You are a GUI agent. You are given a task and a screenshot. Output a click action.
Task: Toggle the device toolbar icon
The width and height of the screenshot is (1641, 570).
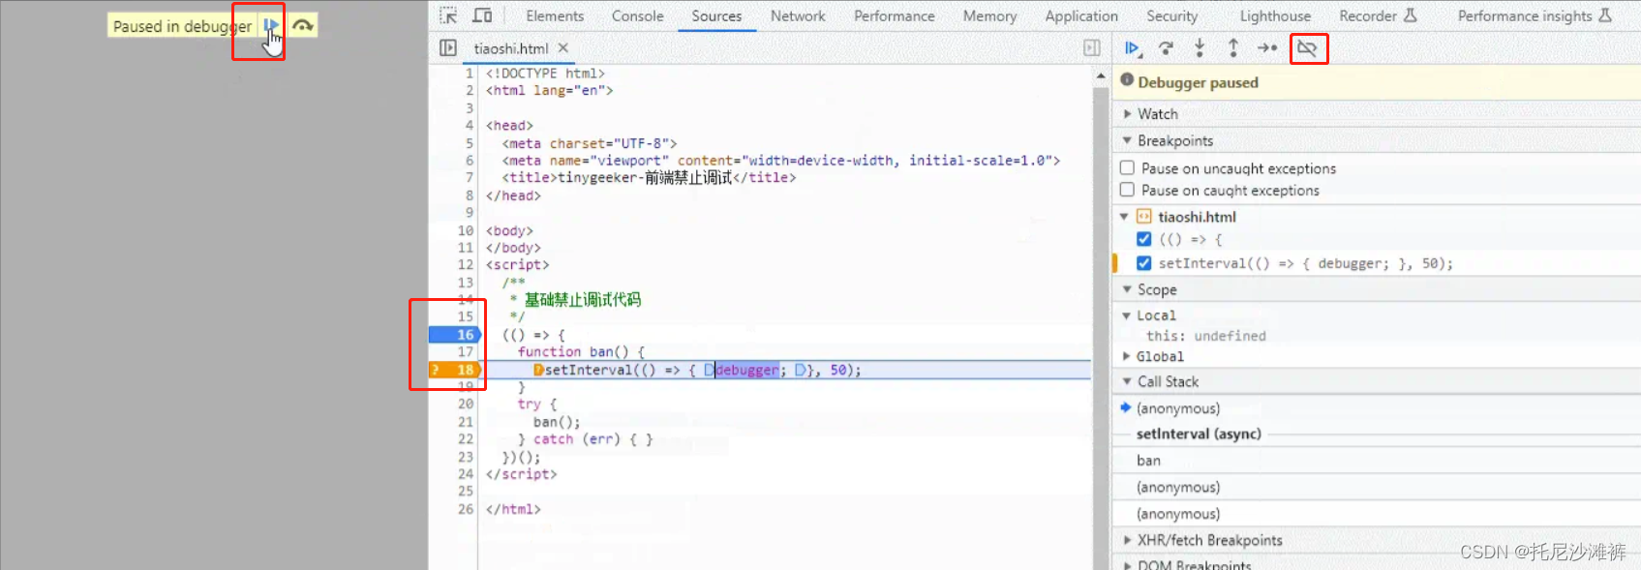point(482,15)
